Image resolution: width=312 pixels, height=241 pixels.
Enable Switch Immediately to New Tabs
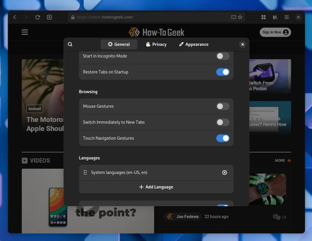point(223,122)
